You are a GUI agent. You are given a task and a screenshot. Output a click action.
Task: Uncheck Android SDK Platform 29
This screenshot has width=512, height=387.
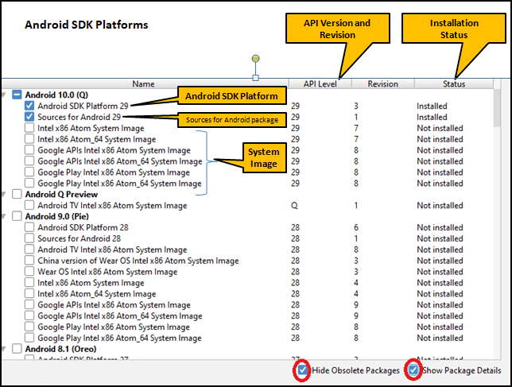point(29,106)
